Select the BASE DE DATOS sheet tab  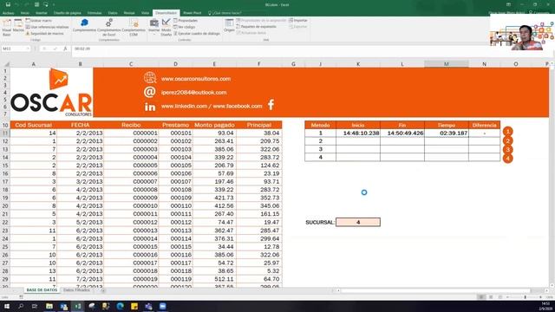click(x=42, y=290)
